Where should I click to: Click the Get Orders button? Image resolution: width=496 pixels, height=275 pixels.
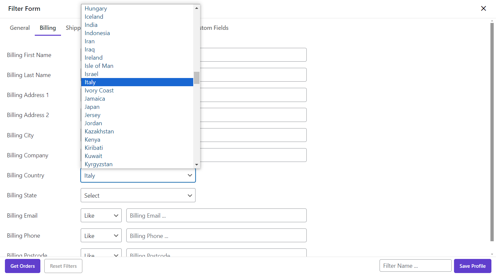click(23, 266)
